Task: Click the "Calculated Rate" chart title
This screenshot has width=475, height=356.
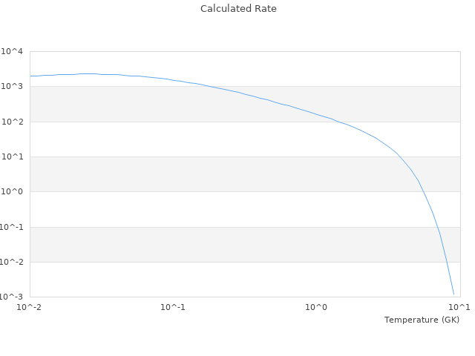Action: pyautogui.click(x=238, y=9)
